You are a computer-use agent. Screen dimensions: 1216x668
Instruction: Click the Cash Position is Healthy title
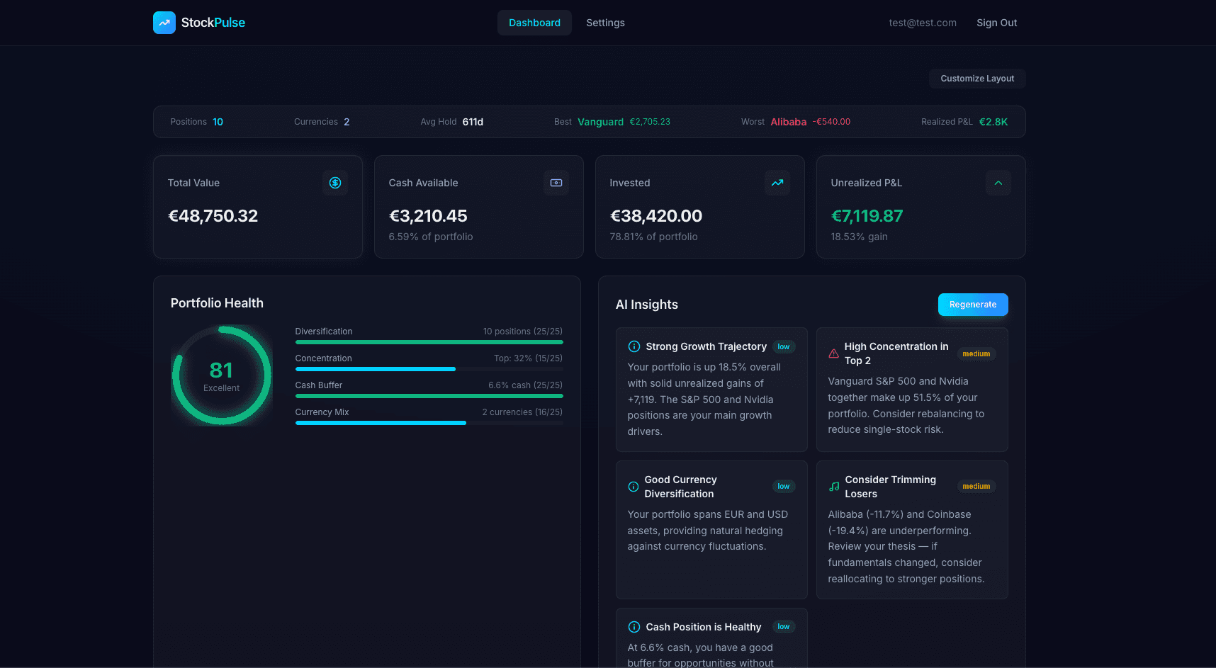(704, 627)
